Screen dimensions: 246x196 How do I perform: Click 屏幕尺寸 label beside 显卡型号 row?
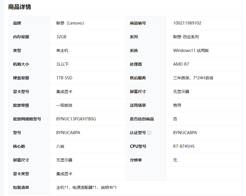(138, 92)
